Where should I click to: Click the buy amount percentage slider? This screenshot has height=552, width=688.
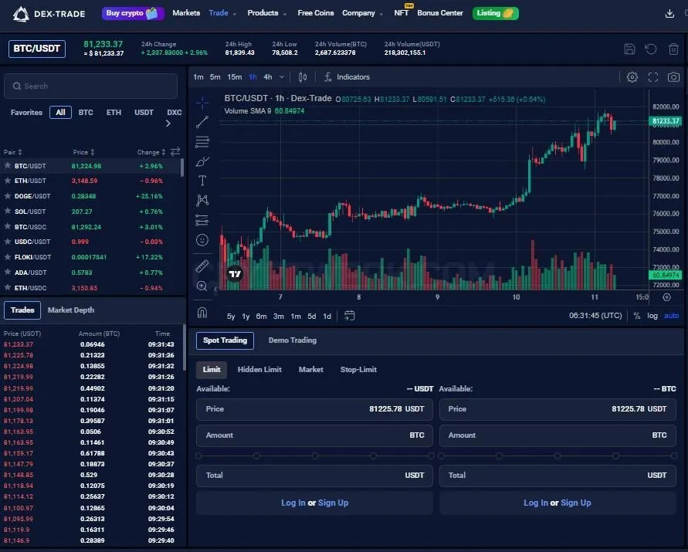tap(314, 456)
